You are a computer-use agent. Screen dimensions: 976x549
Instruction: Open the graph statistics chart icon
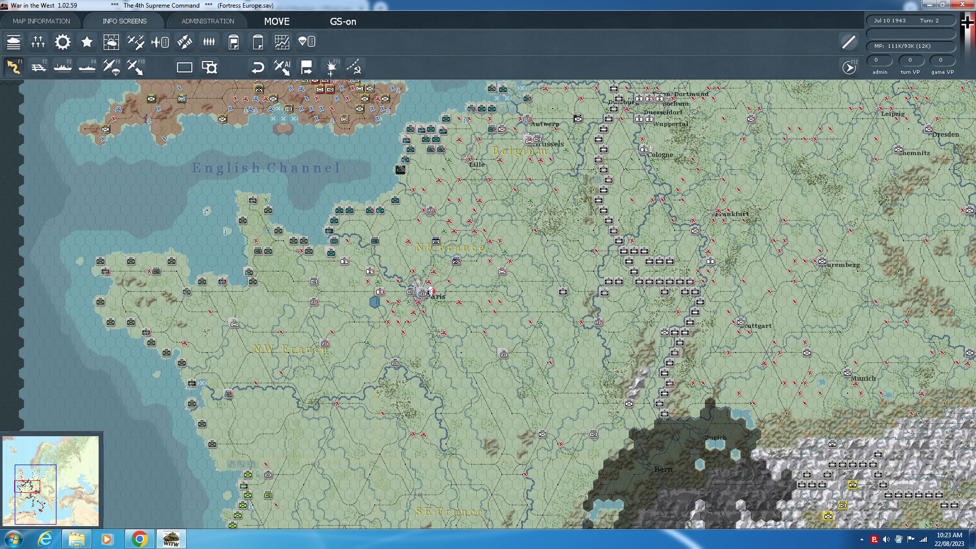(282, 42)
